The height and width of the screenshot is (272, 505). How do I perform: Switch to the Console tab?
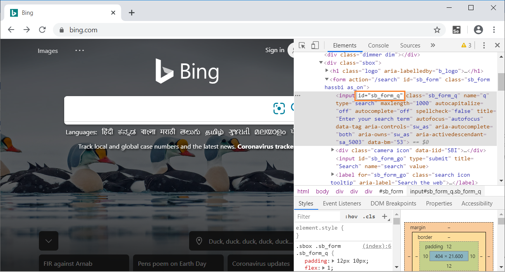pyautogui.click(x=379, y=46)
